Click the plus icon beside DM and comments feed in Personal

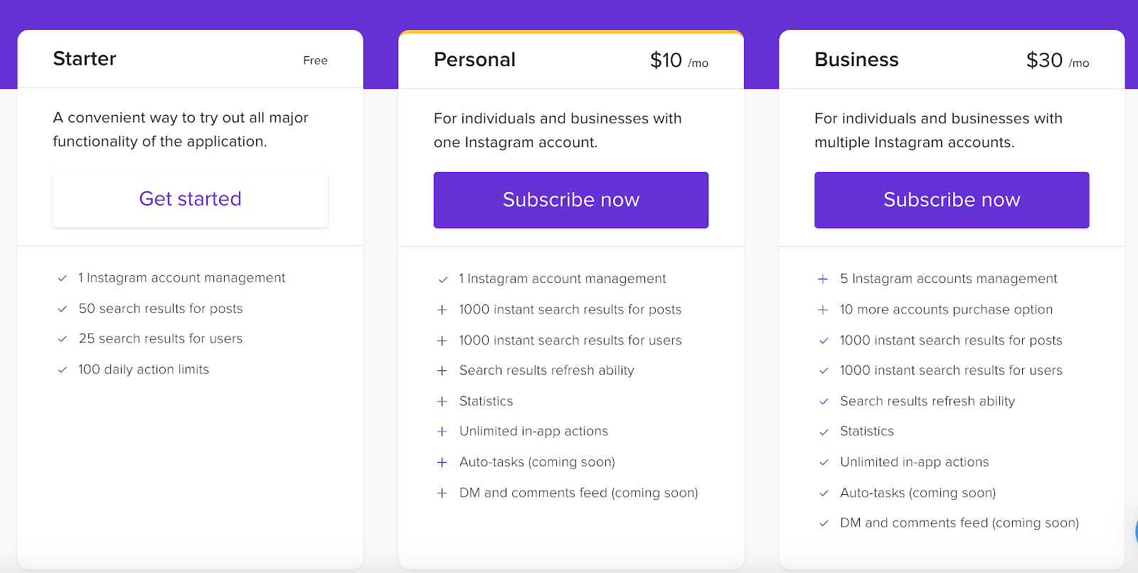[x=442, y=493]
